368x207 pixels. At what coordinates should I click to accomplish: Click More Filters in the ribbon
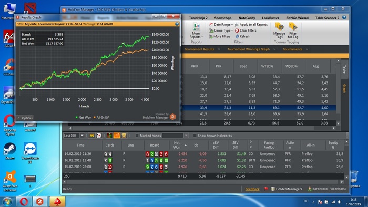click(x=220, y=36)
